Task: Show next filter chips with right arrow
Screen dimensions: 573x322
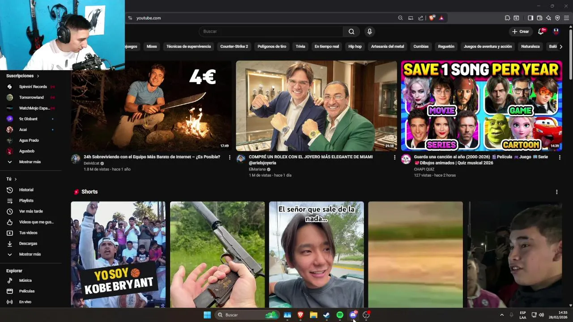Action: [x=561, y=47]
